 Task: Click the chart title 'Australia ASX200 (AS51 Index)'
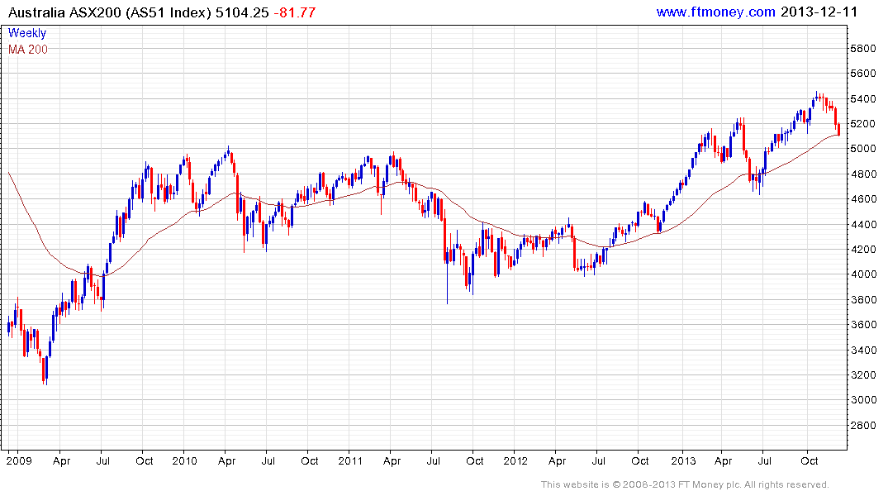pos(109,12)
